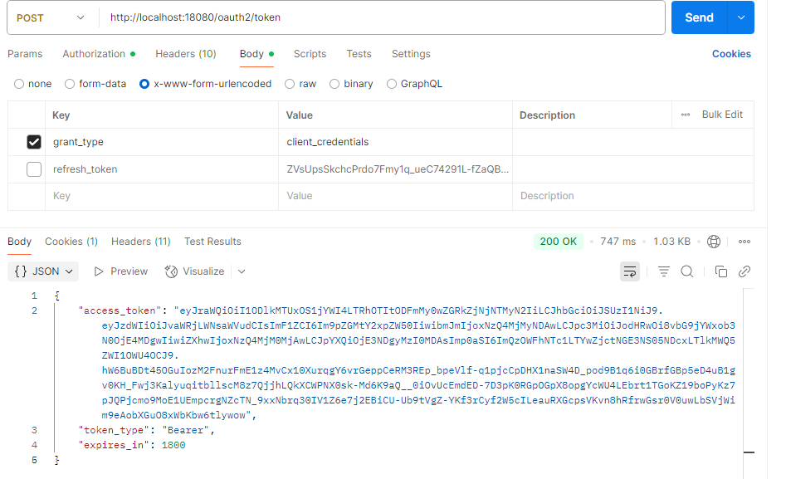Select the GraphQL body type
786x479 pixels.
392,84
